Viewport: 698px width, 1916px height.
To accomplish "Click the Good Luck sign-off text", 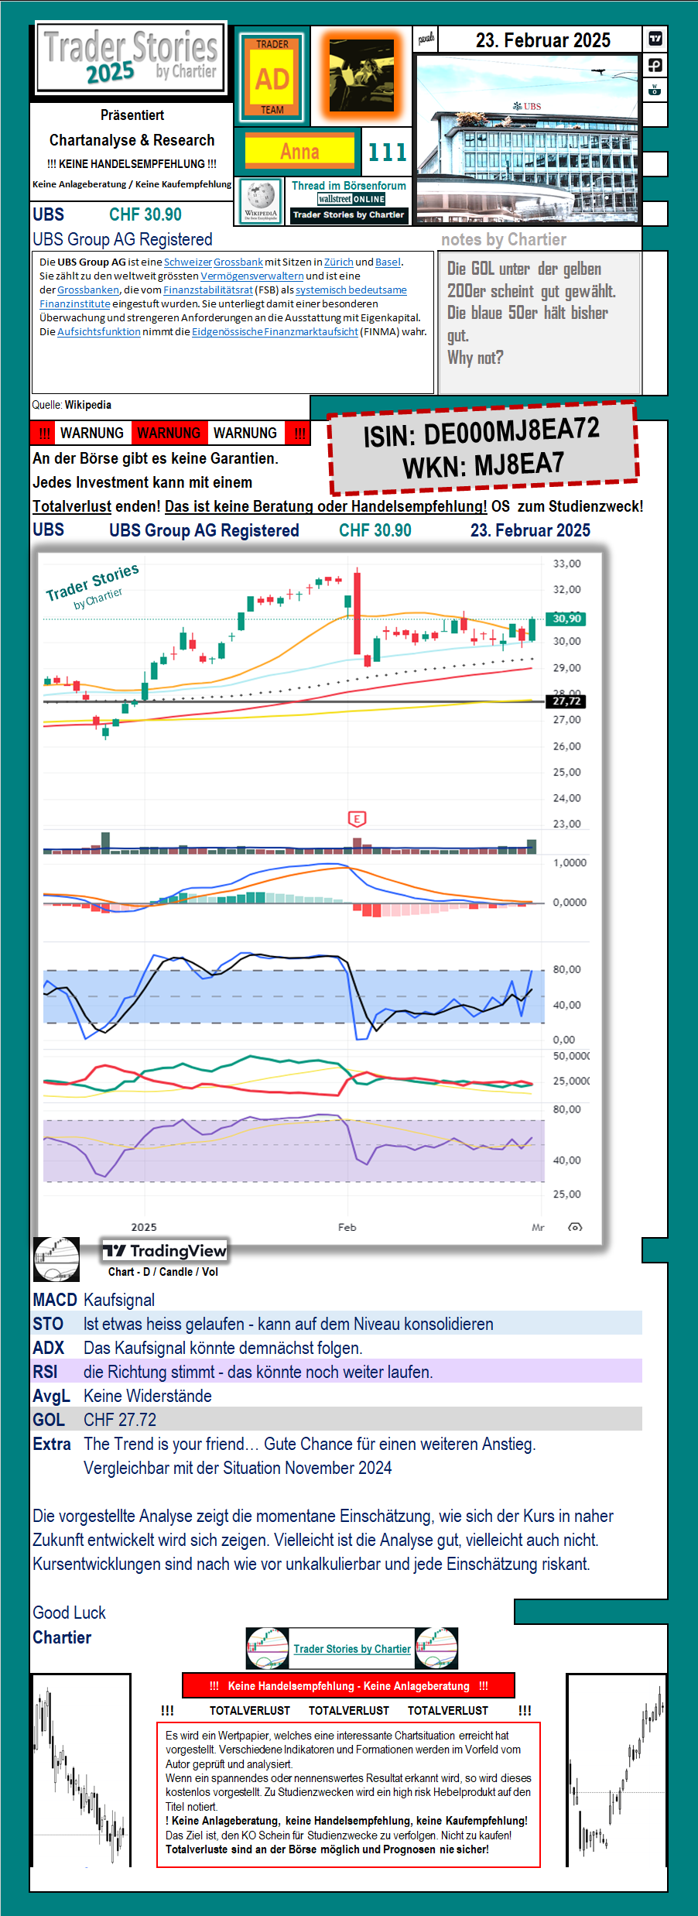I will point(69,1613).
